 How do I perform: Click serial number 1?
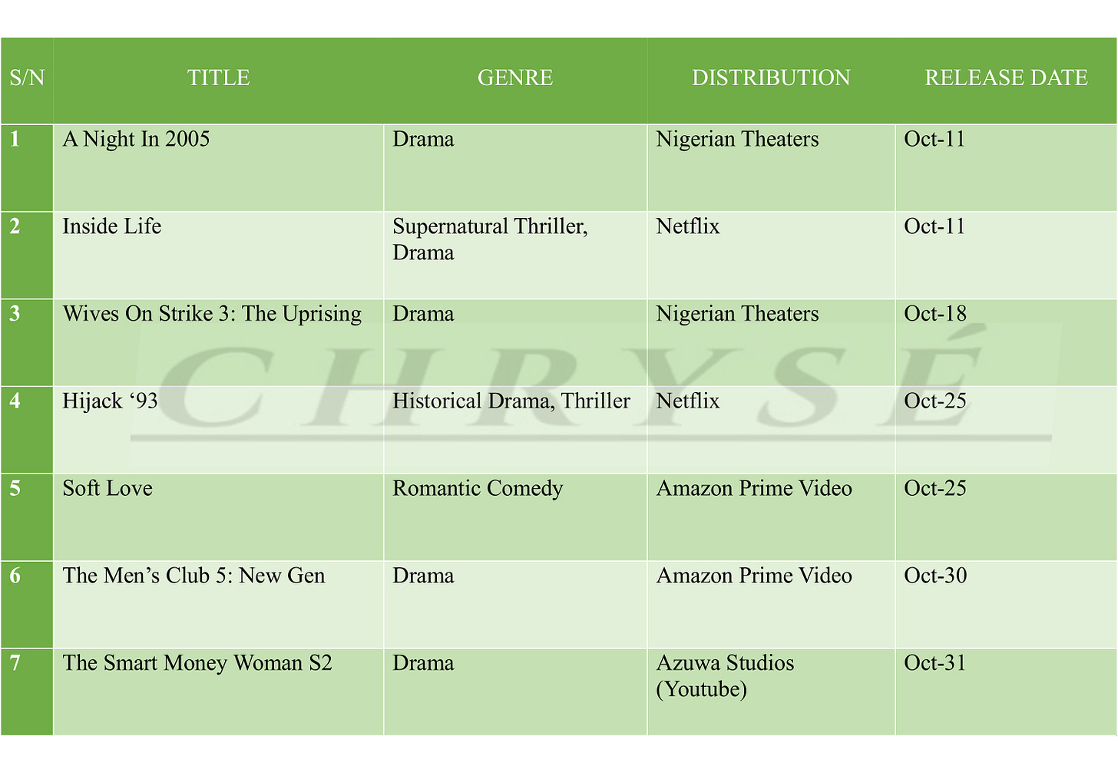[x=15, y=139]
